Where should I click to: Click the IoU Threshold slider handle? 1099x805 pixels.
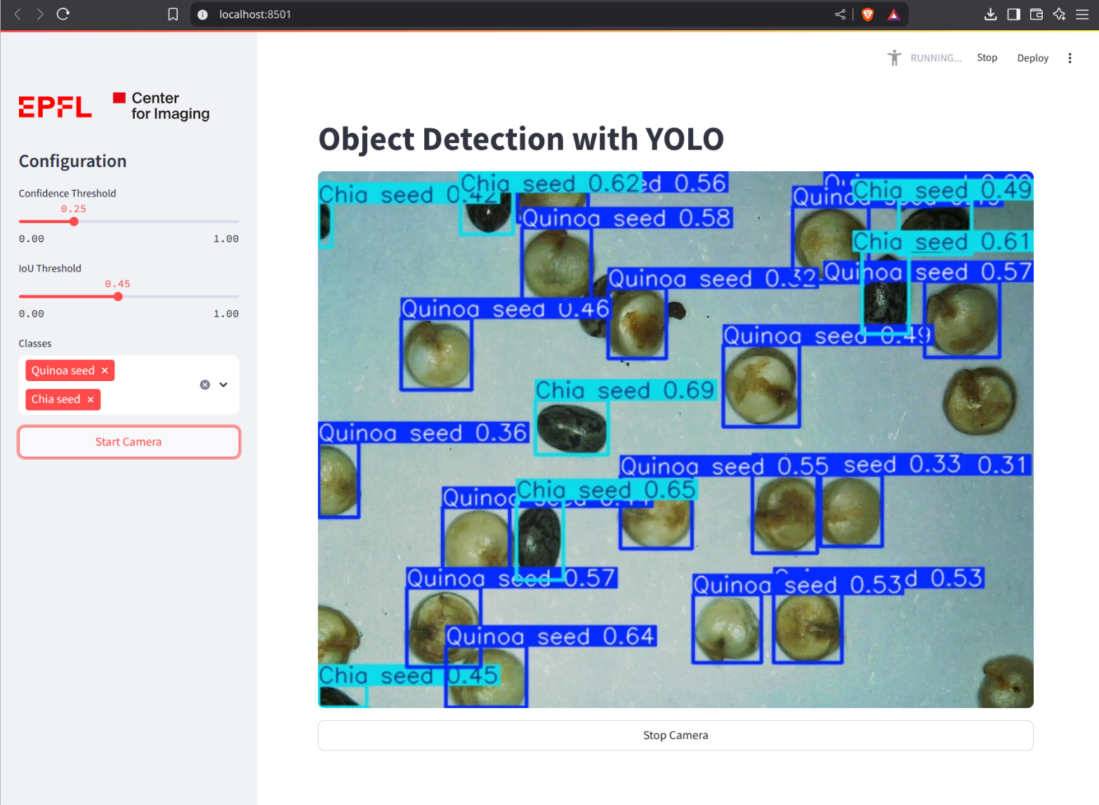tap(118, 297)
